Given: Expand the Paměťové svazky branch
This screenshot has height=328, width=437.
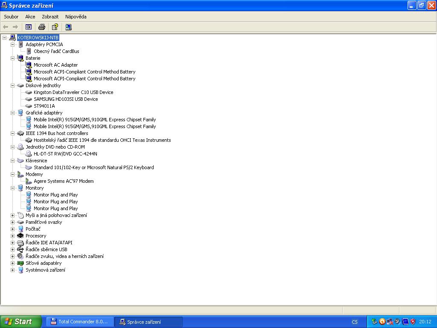Looking at the screenshot, I should [x=12, y=222].
